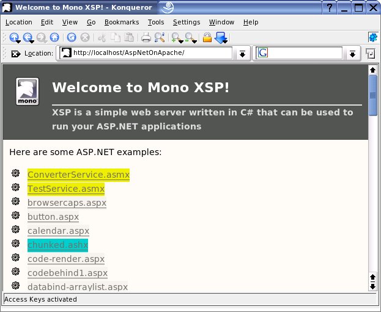Navigate back with the Back arrow icon
This screenshot has height=312, width=381.
(x=27, y=37)
